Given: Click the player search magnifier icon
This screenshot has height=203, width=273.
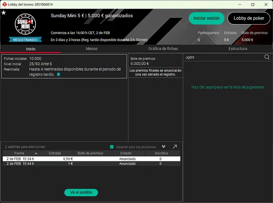Looking at the screenshot, I should coord(267,57).
